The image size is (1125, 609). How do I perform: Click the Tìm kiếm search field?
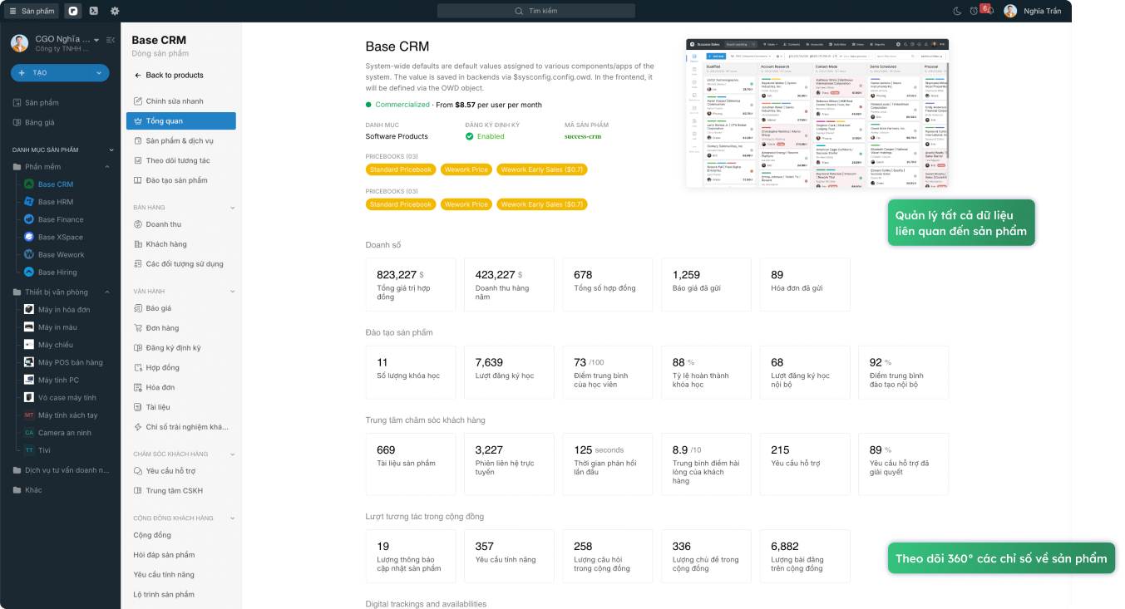pos(535,11)
